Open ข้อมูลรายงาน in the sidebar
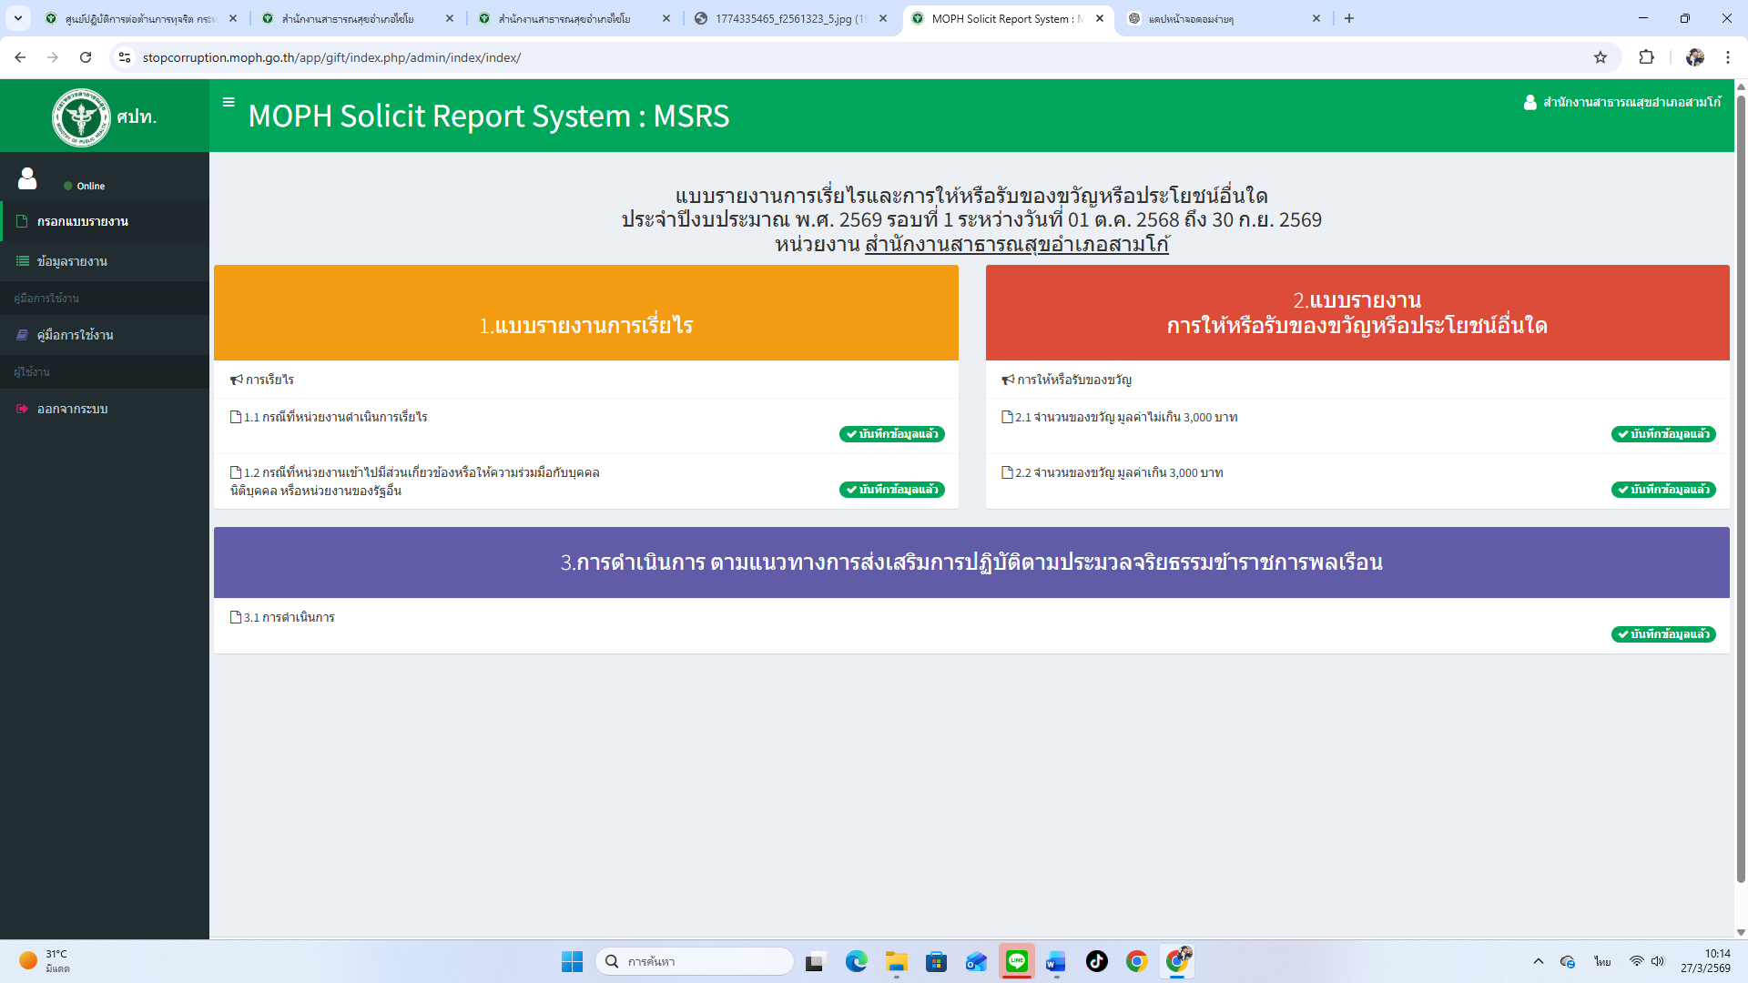The width and height of the screenshot is (1748, 983). 72,261
